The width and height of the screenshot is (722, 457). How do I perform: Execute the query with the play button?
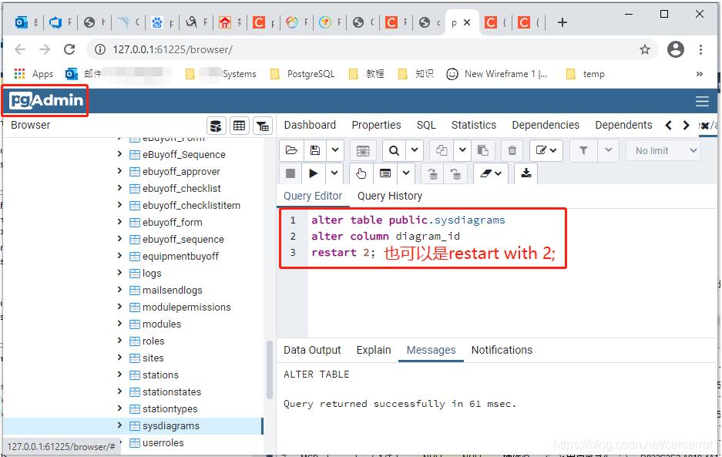314,173
